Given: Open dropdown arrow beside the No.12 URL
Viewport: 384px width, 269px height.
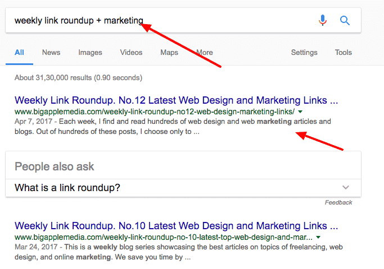Looking at the screenshot, I should (300, 112).
